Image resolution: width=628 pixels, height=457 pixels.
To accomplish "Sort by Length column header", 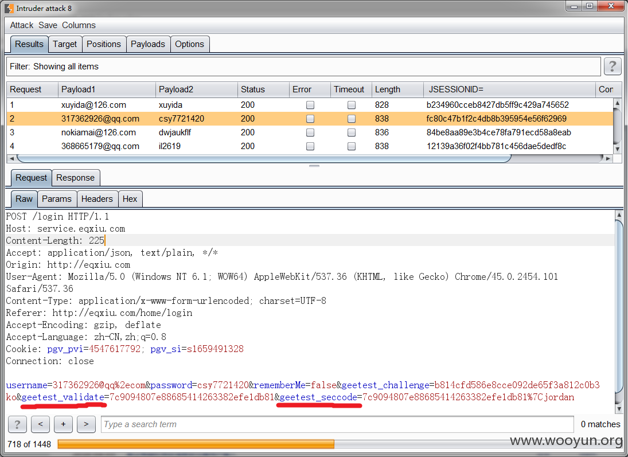I will pyautogui.click(x=397, y=89).
